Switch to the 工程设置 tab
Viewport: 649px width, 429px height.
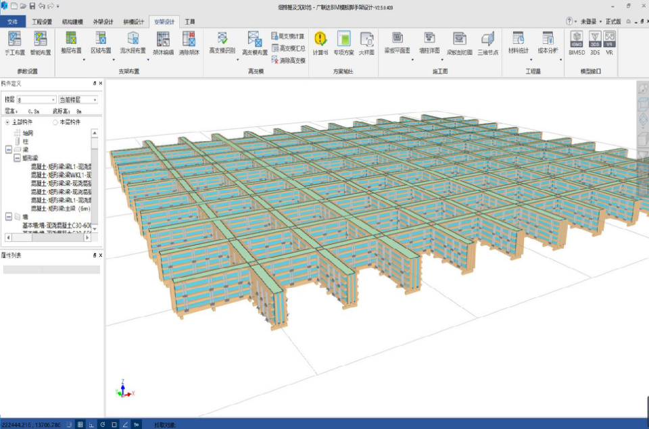42,22
